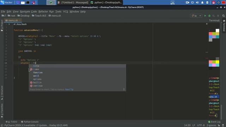Select the menu.sh editor tab

pos(13,20)
